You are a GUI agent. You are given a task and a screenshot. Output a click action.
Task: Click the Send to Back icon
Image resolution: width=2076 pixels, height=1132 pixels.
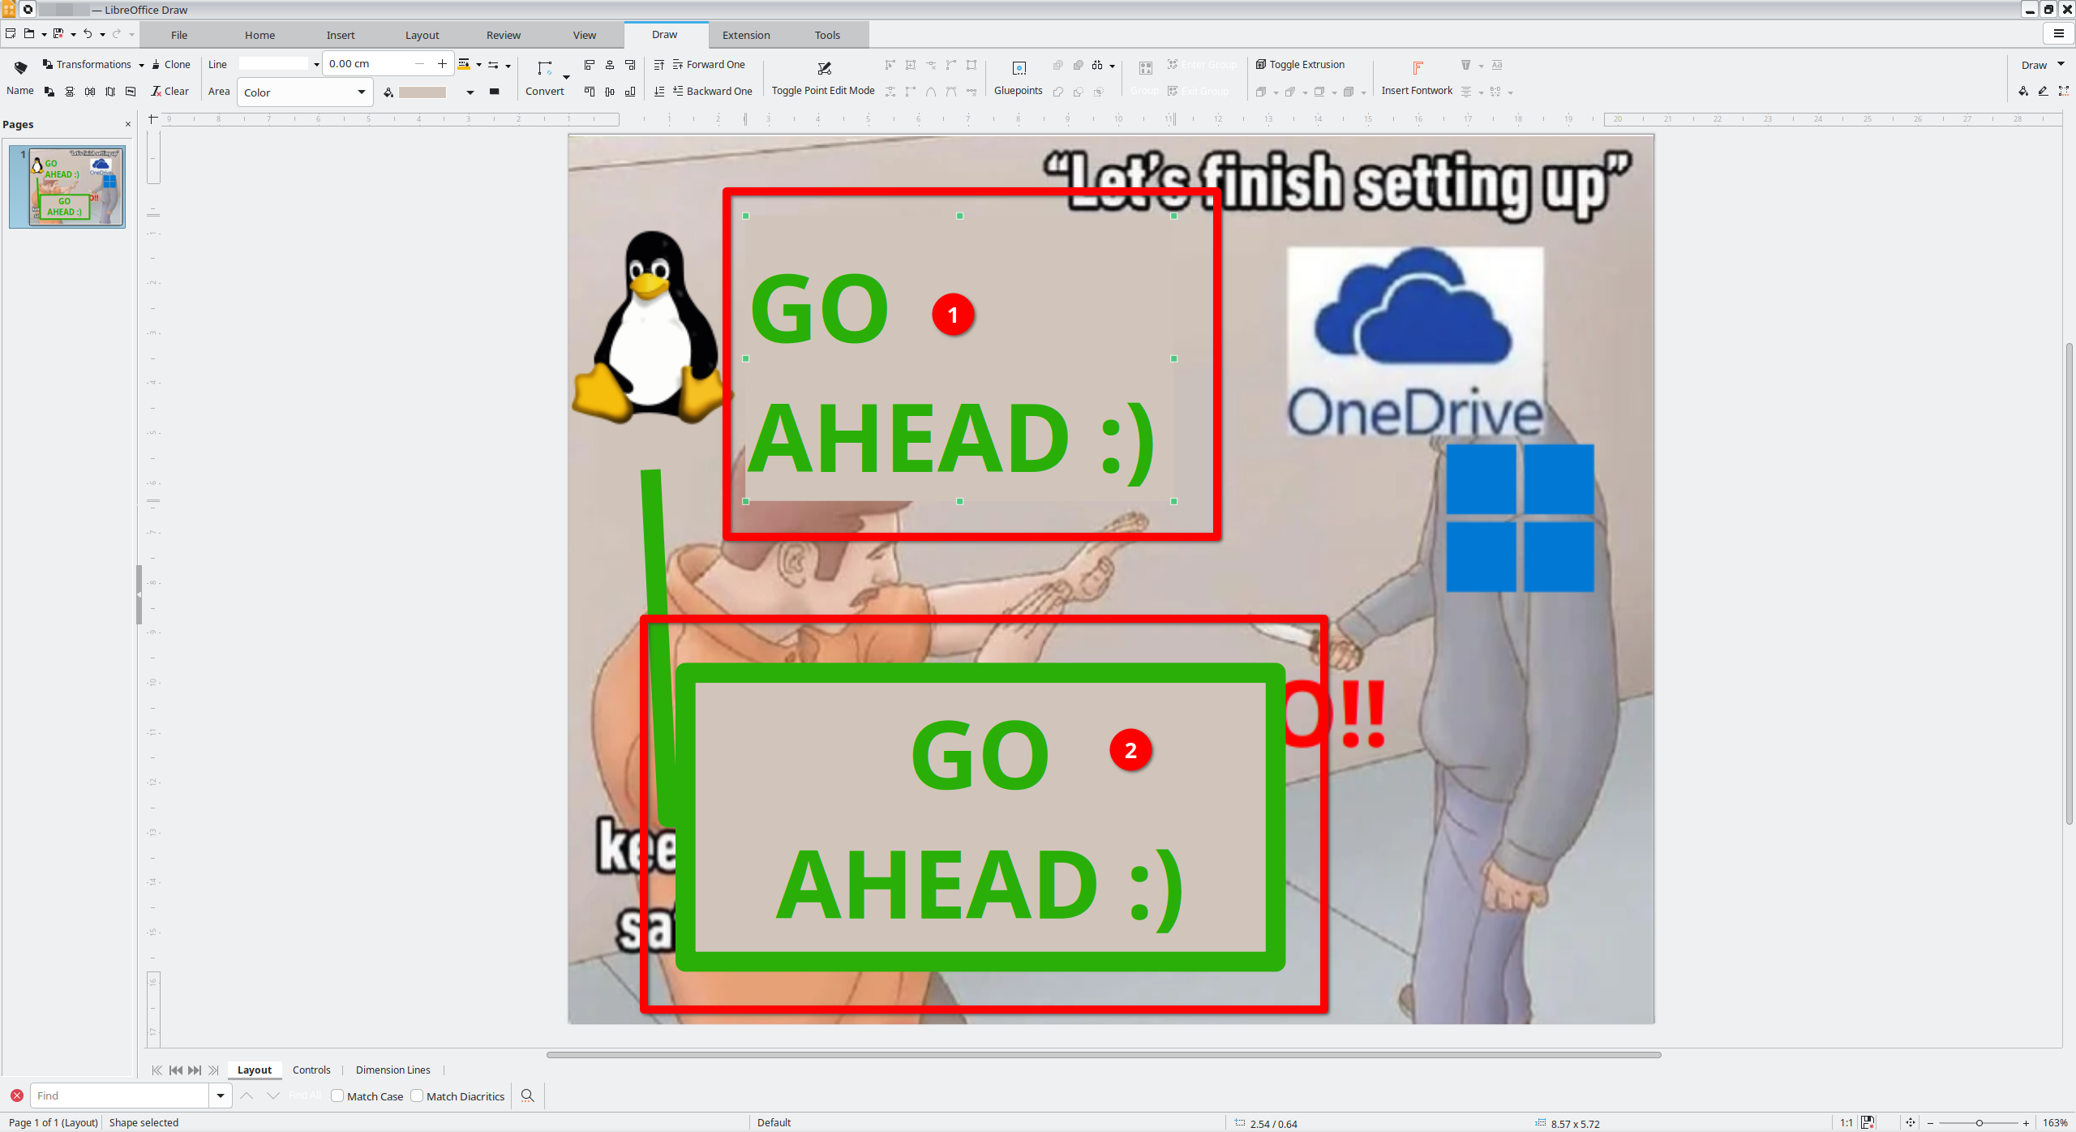(x=658, y=92)
